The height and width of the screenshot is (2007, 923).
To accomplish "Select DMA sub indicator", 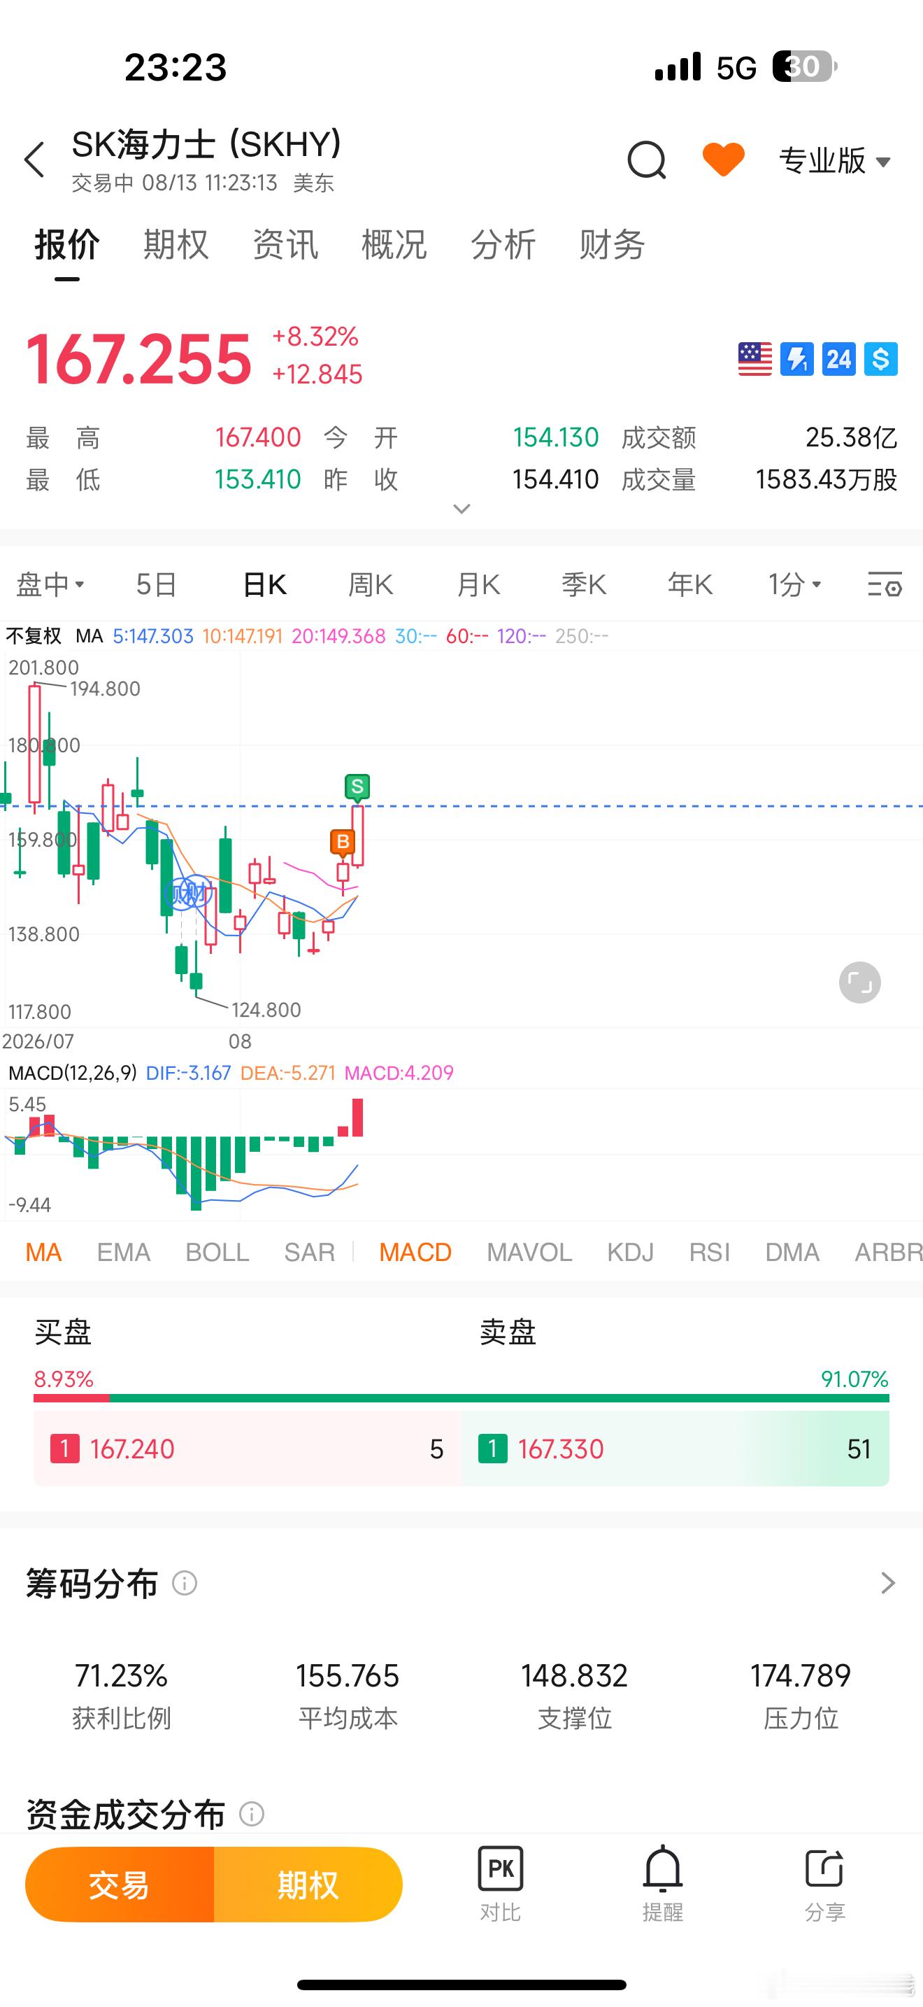I will [x=792, y=1252].
